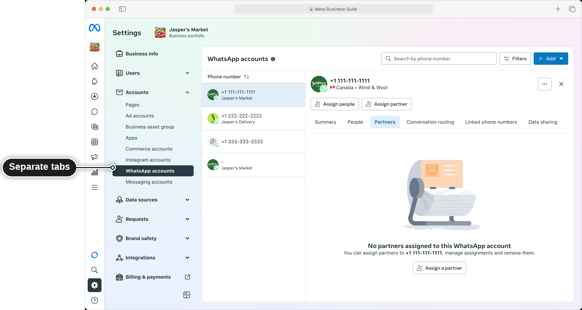Open the Ads Manager compass icon
The height and width of the screenshot is (310, 582).
tap(95, 96)
